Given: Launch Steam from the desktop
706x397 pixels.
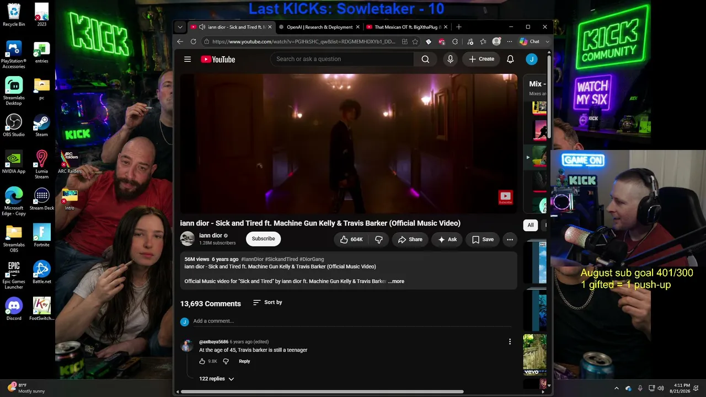Looking at the screenshot, I should [x=41, y=125].
